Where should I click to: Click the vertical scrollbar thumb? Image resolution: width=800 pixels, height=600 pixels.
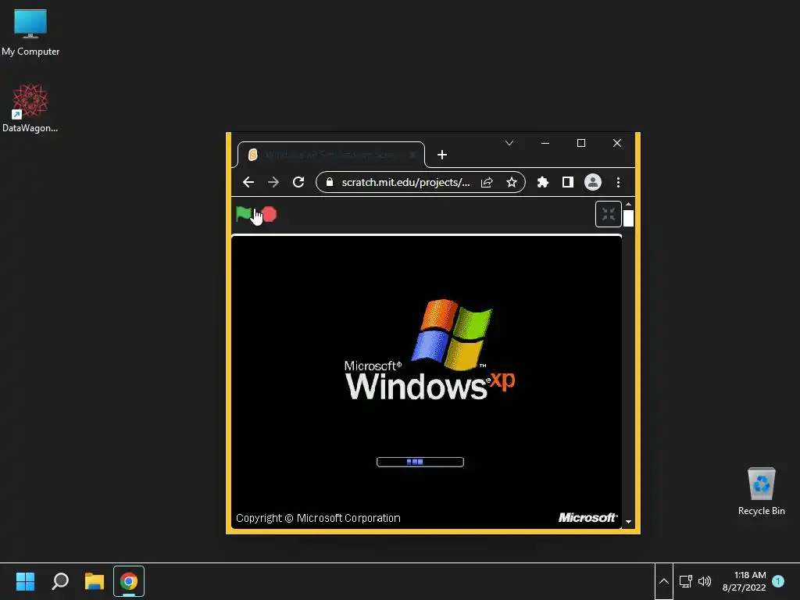tap(629, 218)
